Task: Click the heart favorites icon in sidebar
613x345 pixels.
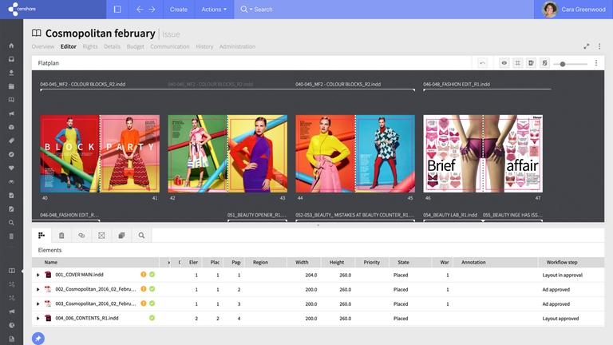Action: (11, 168)
